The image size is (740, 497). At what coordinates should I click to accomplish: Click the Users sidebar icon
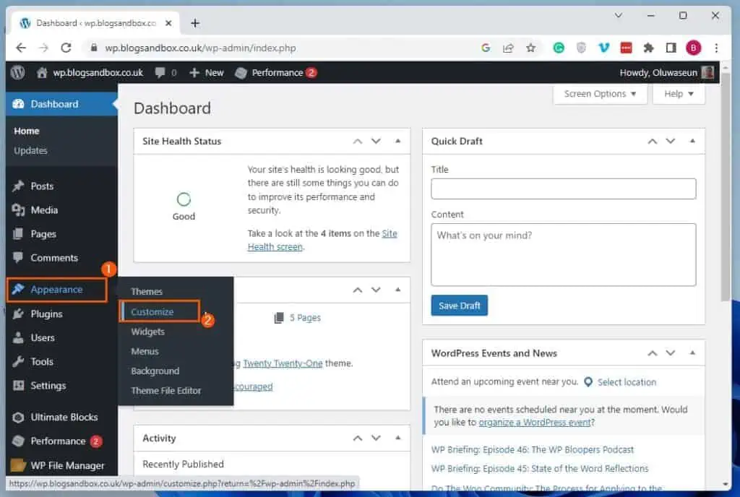pyautogui.click(x=19, y=337)
